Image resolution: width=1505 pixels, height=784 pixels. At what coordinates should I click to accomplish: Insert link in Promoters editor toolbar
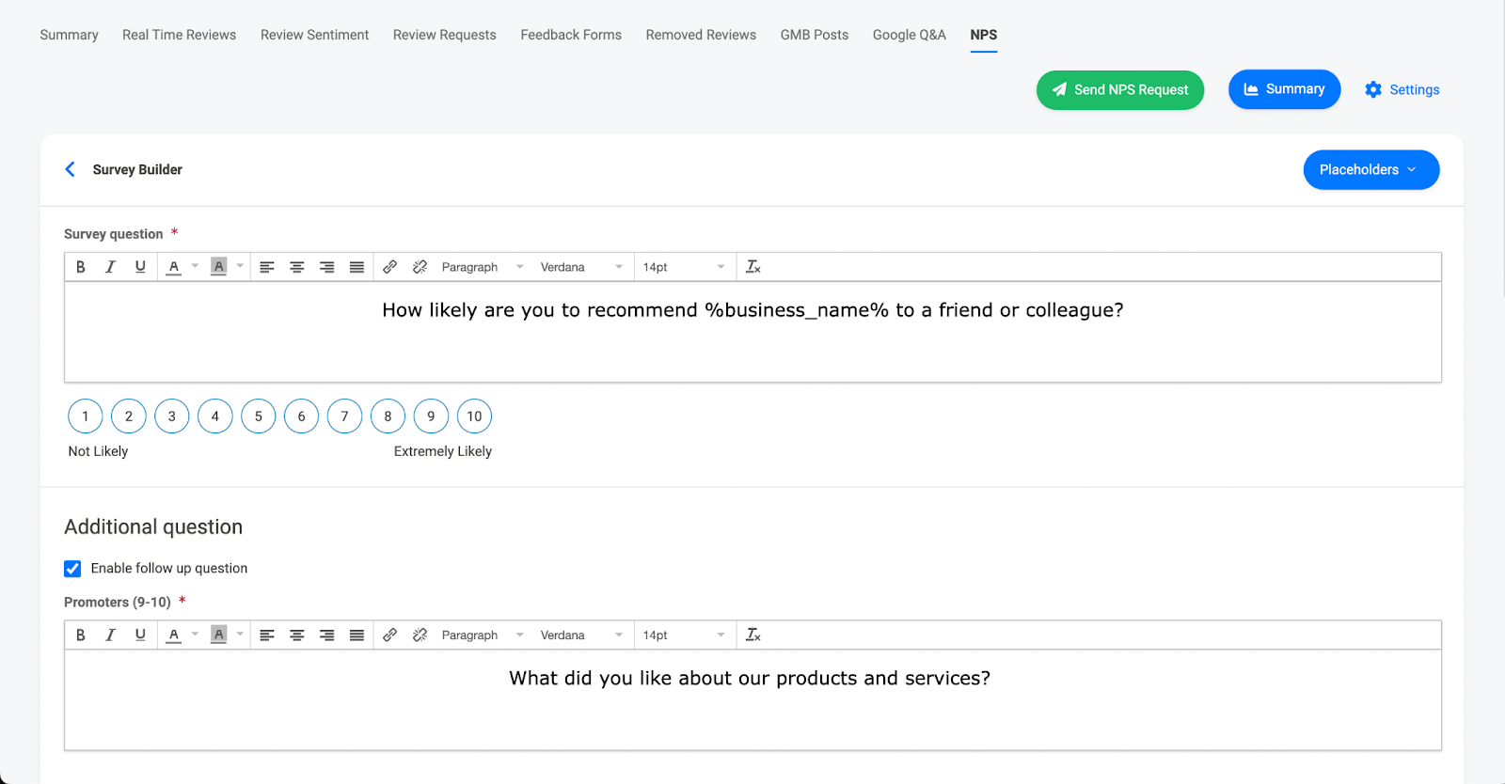(390, 635)
